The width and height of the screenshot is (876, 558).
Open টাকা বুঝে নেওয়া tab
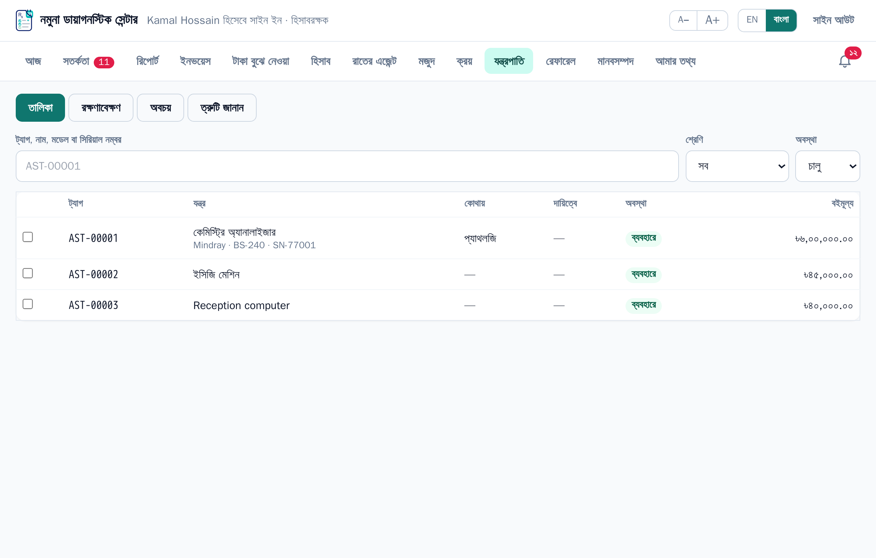tap(260, 61)
